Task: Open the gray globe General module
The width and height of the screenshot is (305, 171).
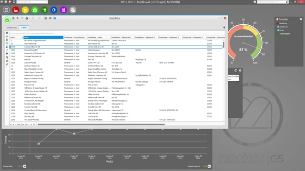Action: click(73, 10)
